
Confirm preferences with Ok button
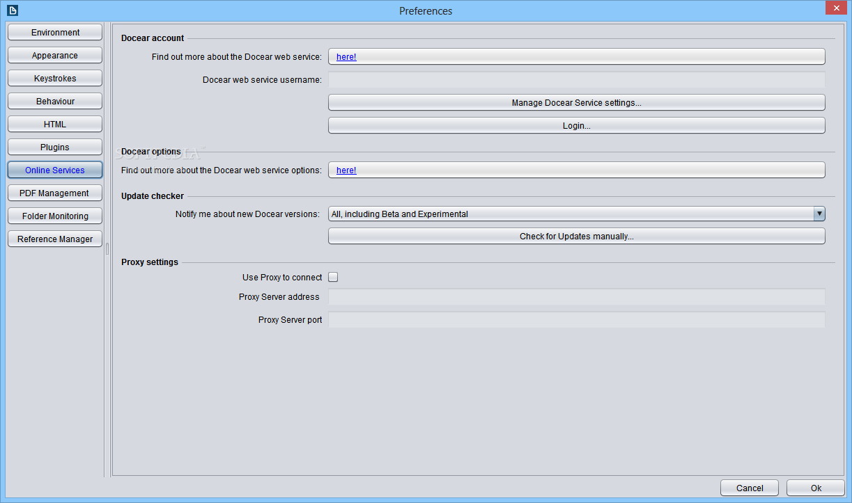[x=816, y=488]
